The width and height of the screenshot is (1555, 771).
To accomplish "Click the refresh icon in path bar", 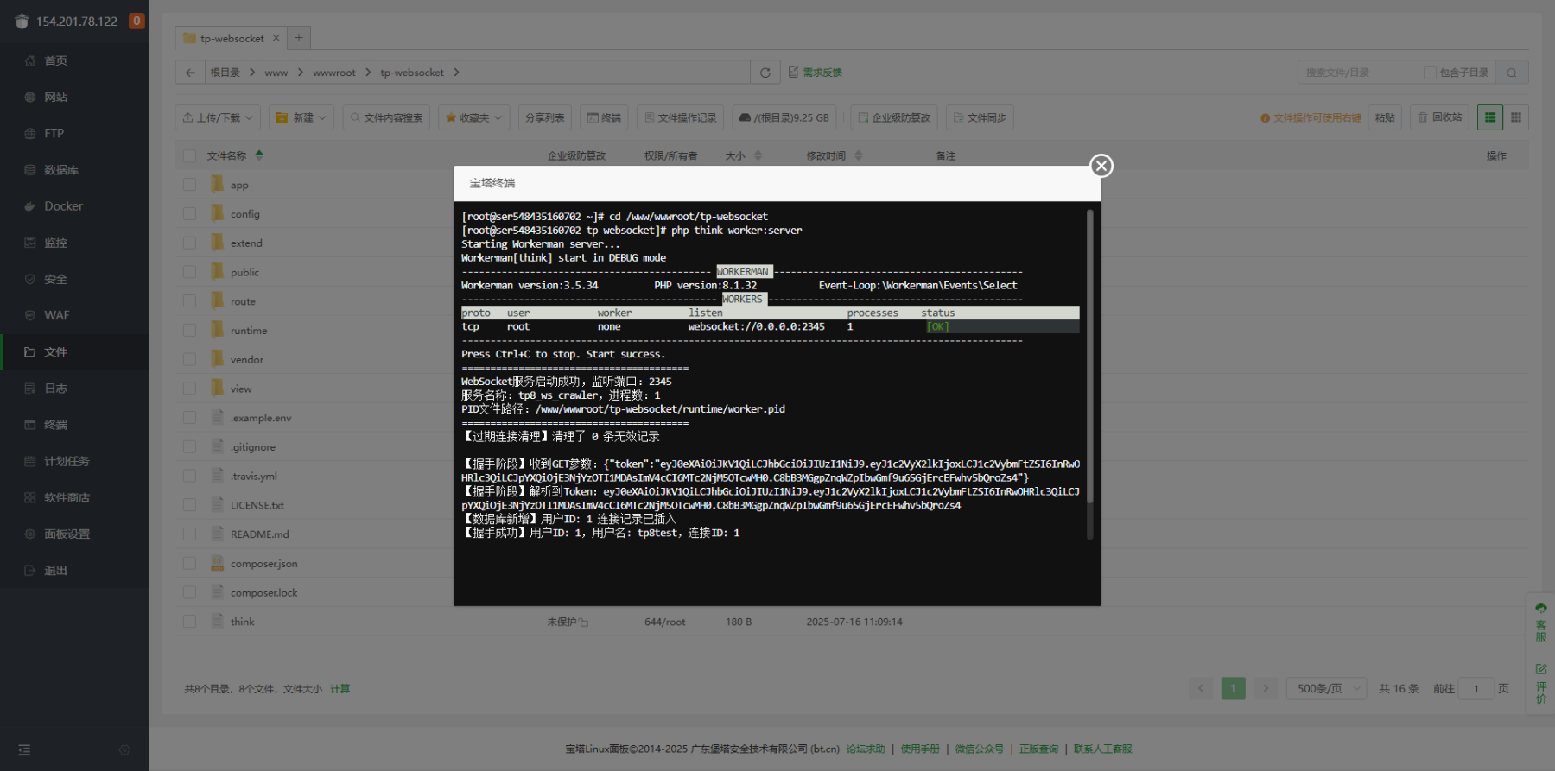I will click(x=765, y=73).
